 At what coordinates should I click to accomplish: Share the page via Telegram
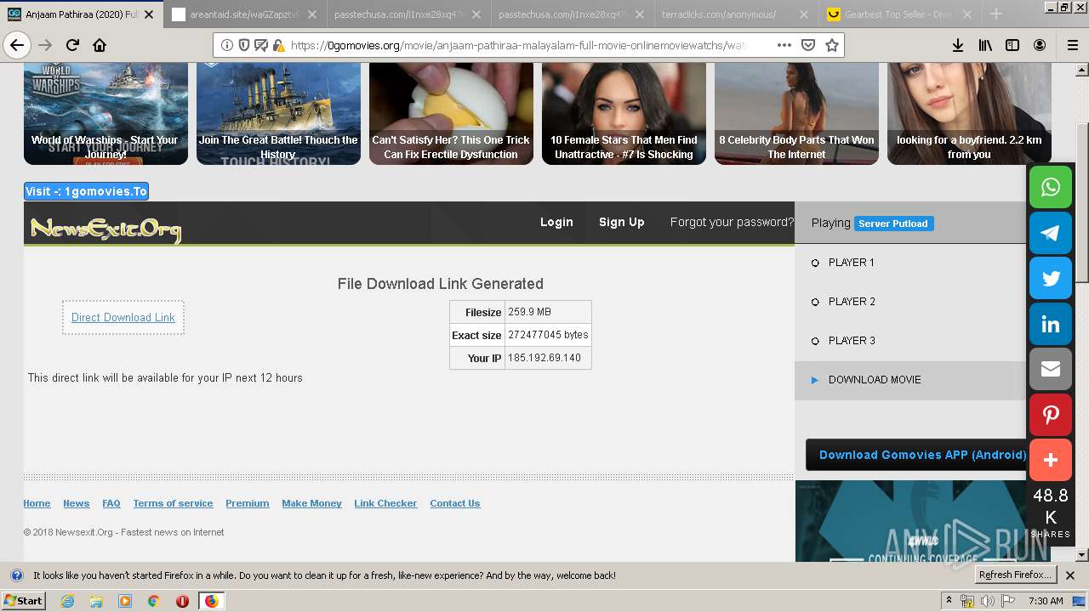(x=1051, y=233)
